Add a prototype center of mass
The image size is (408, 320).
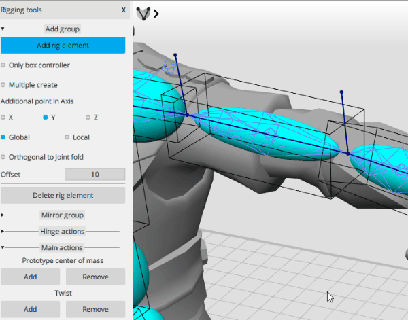pos(30,277)
